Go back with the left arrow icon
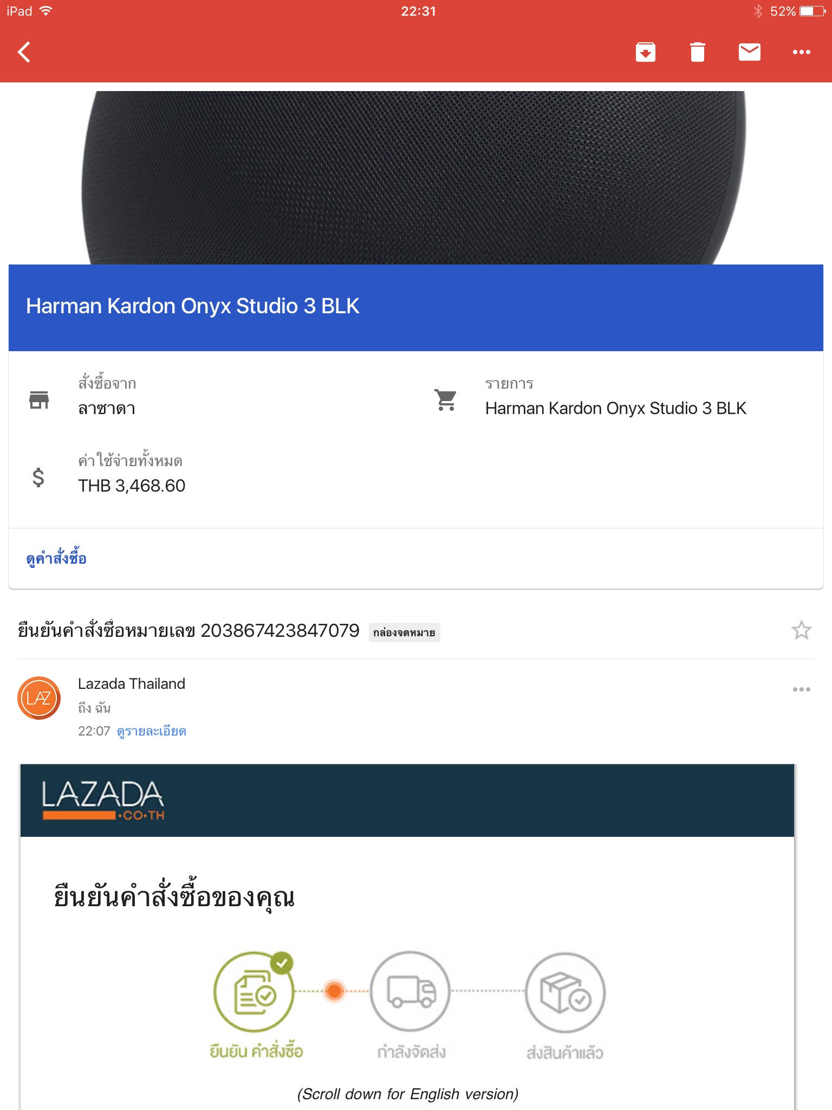The width and height of the screenshot is (832, 1110). coord(24,53)
